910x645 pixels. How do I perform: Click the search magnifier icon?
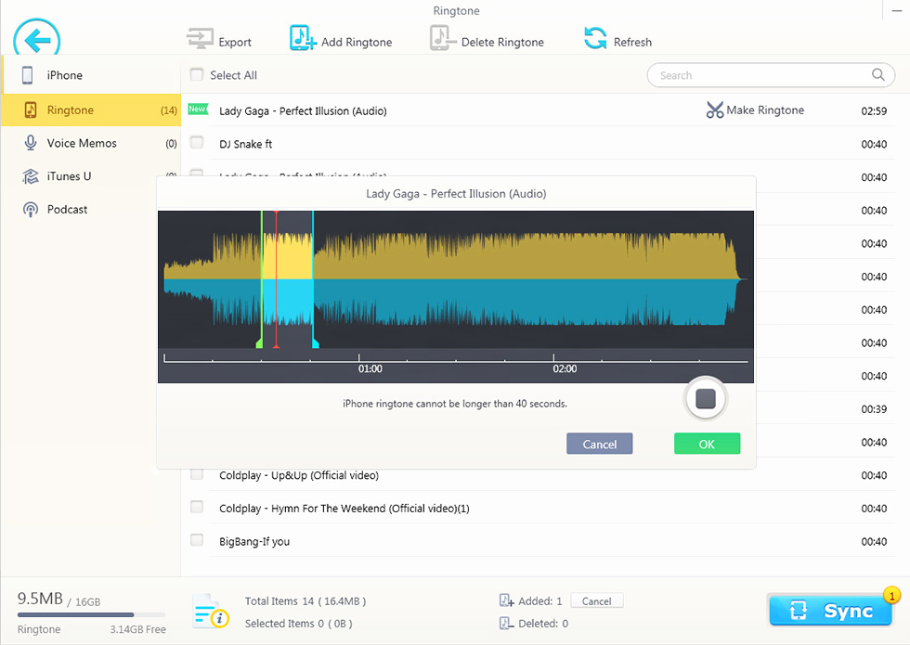pyautogui.click(x=878, y=75)
